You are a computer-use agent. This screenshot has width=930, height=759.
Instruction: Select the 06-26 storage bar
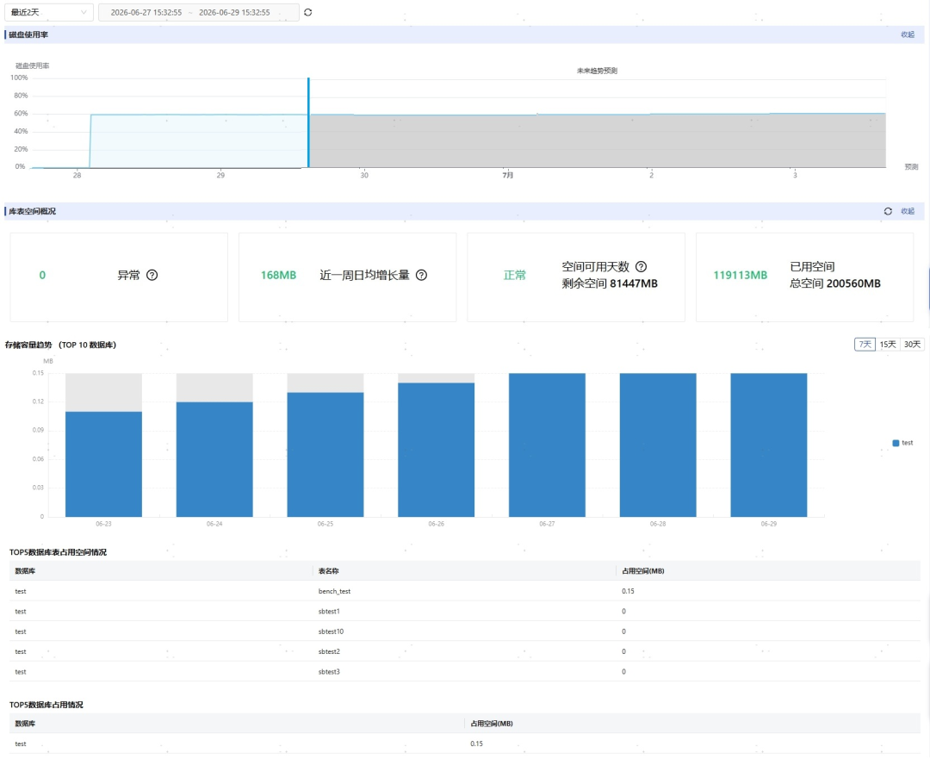[x=436, y=450]
